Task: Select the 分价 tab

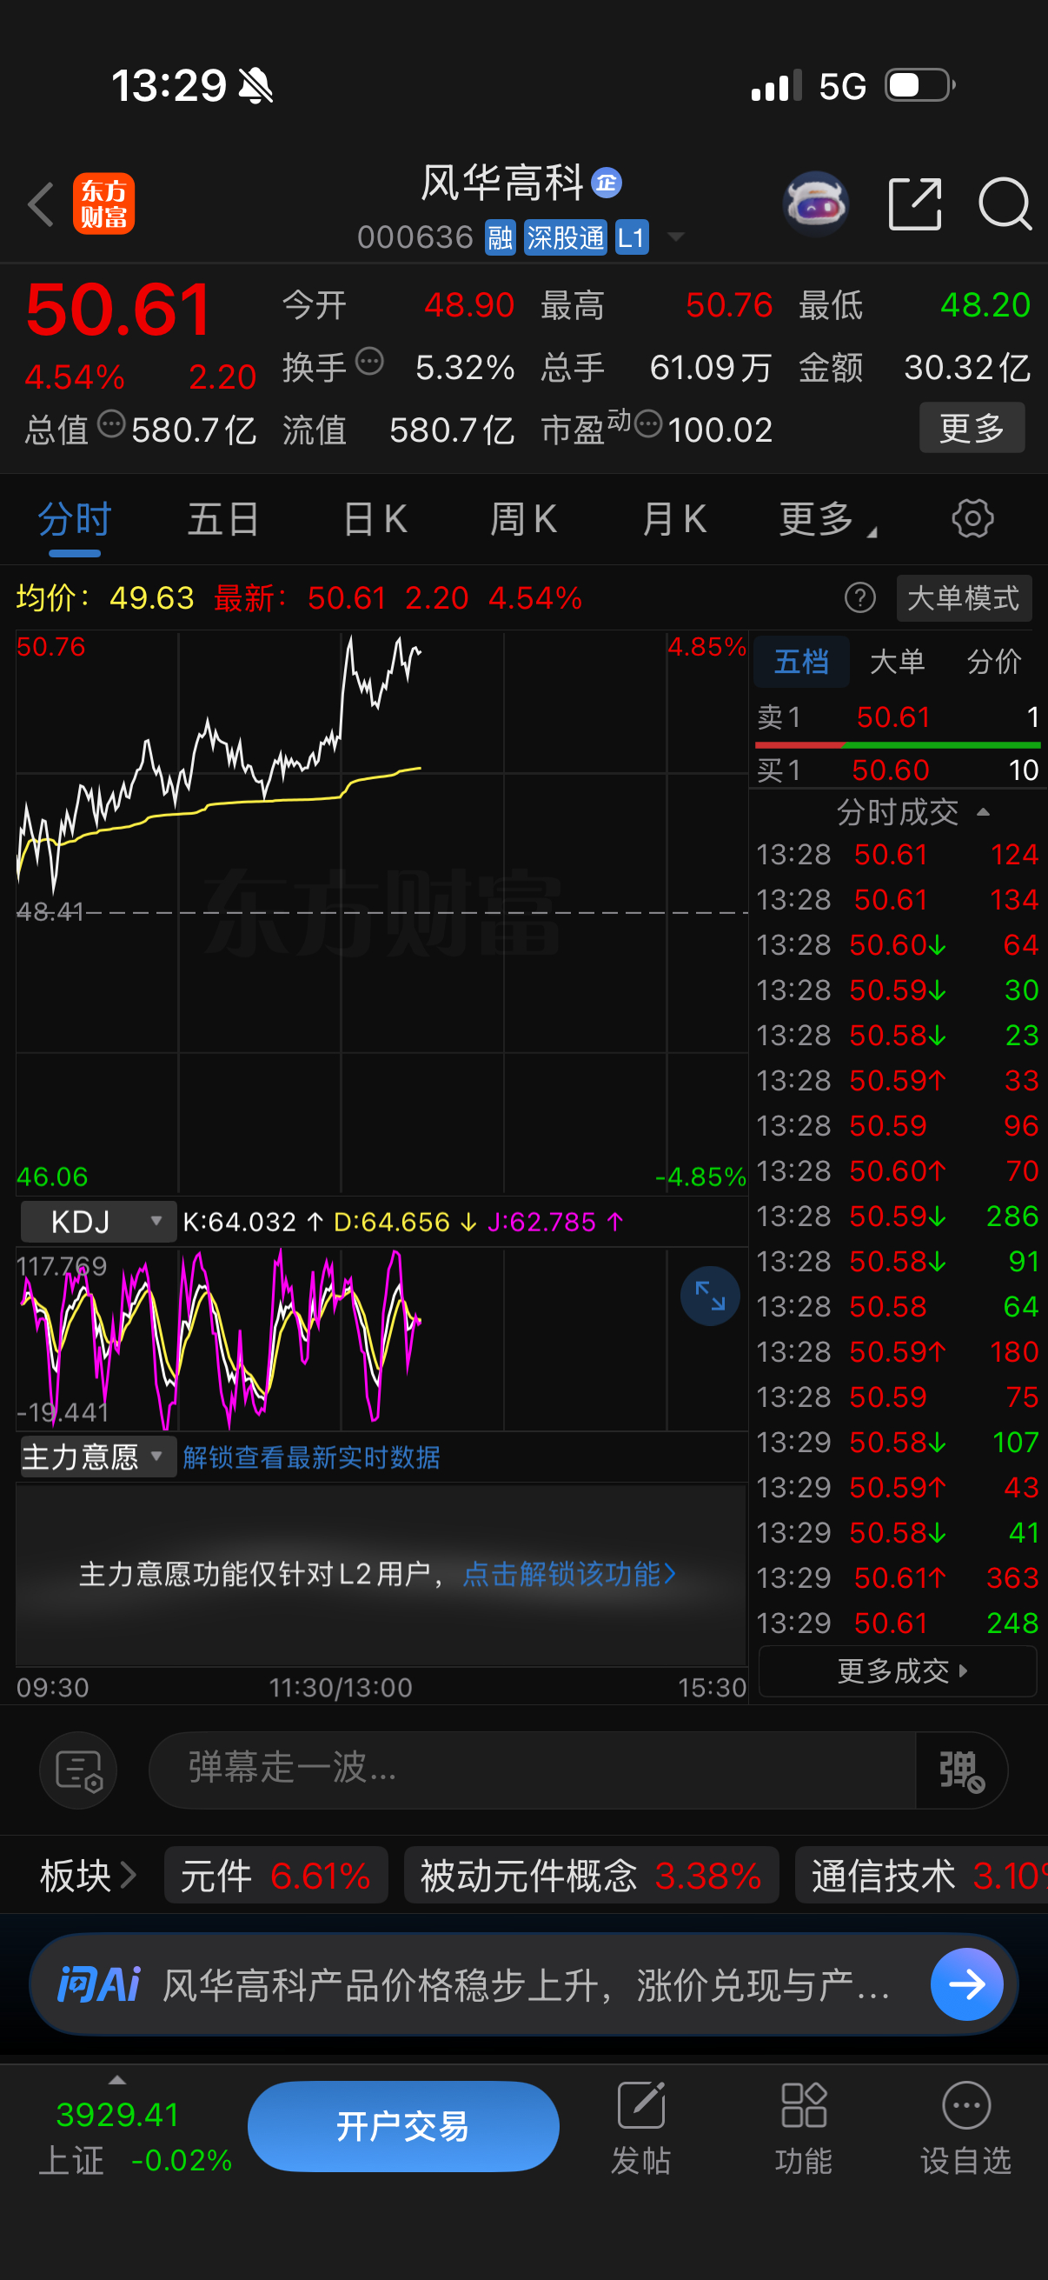Action: point(993,661)
